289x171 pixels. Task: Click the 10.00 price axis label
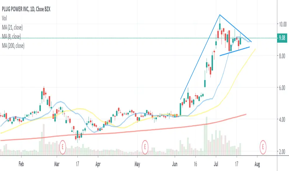coord(283,24)
